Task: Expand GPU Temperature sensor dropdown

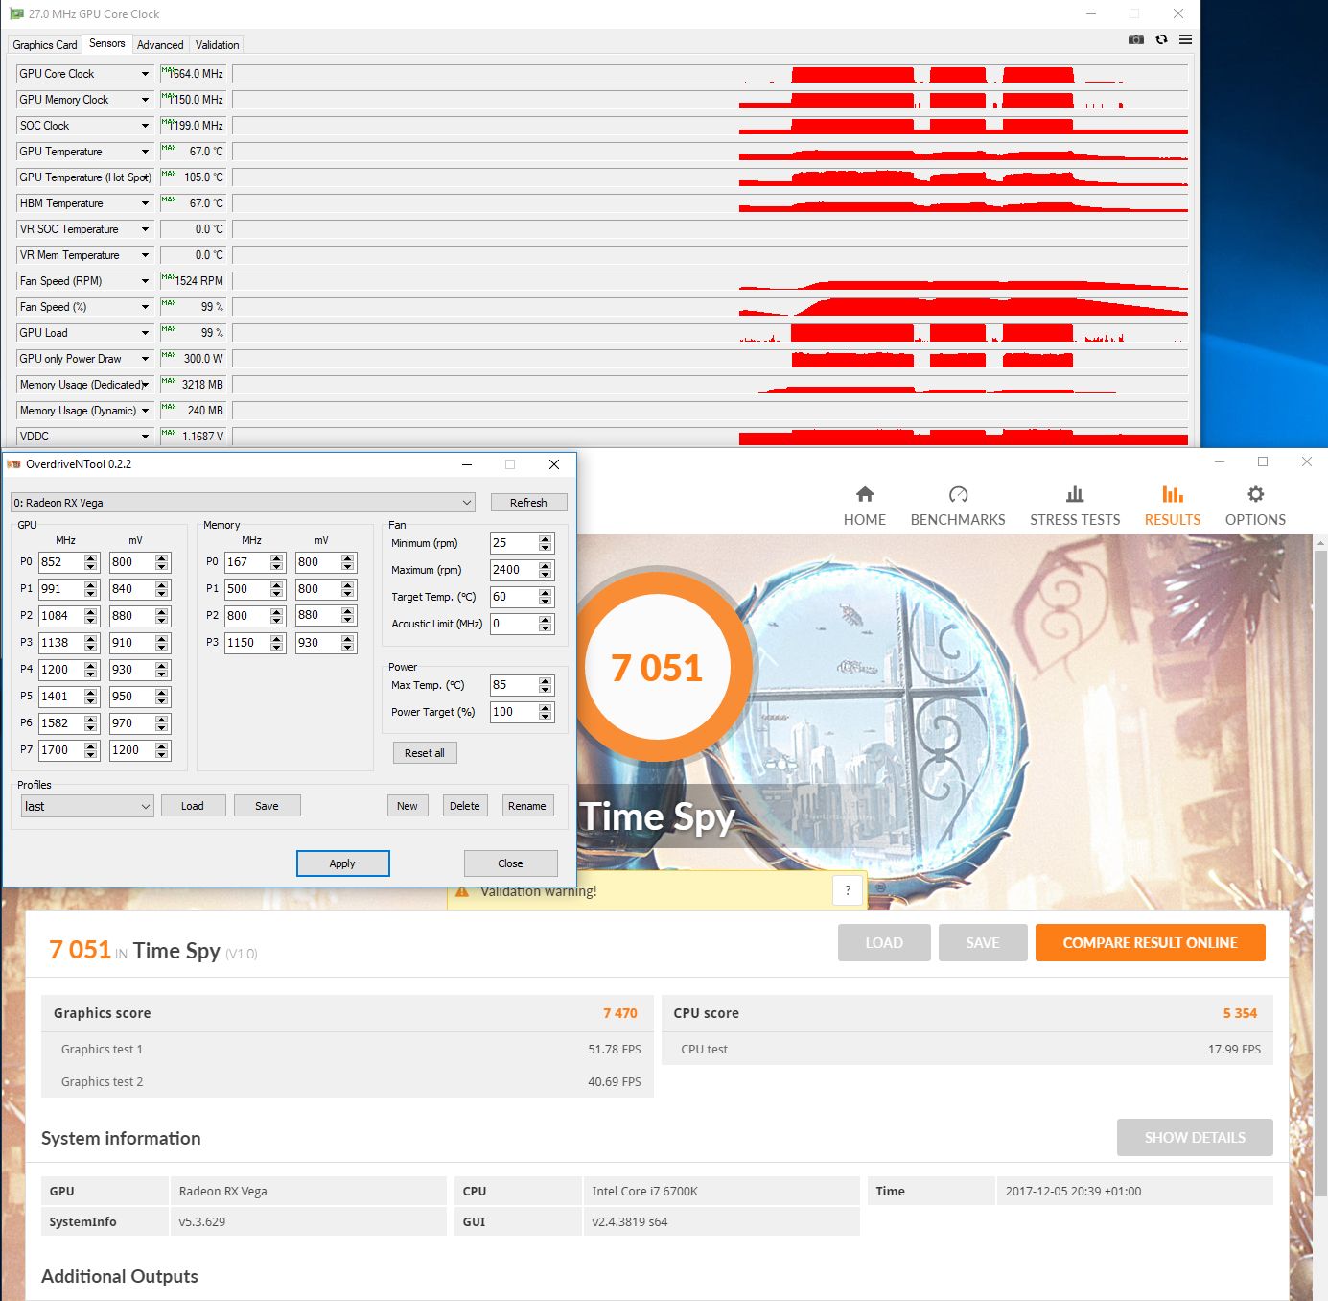Action: [x=146, y=152]
